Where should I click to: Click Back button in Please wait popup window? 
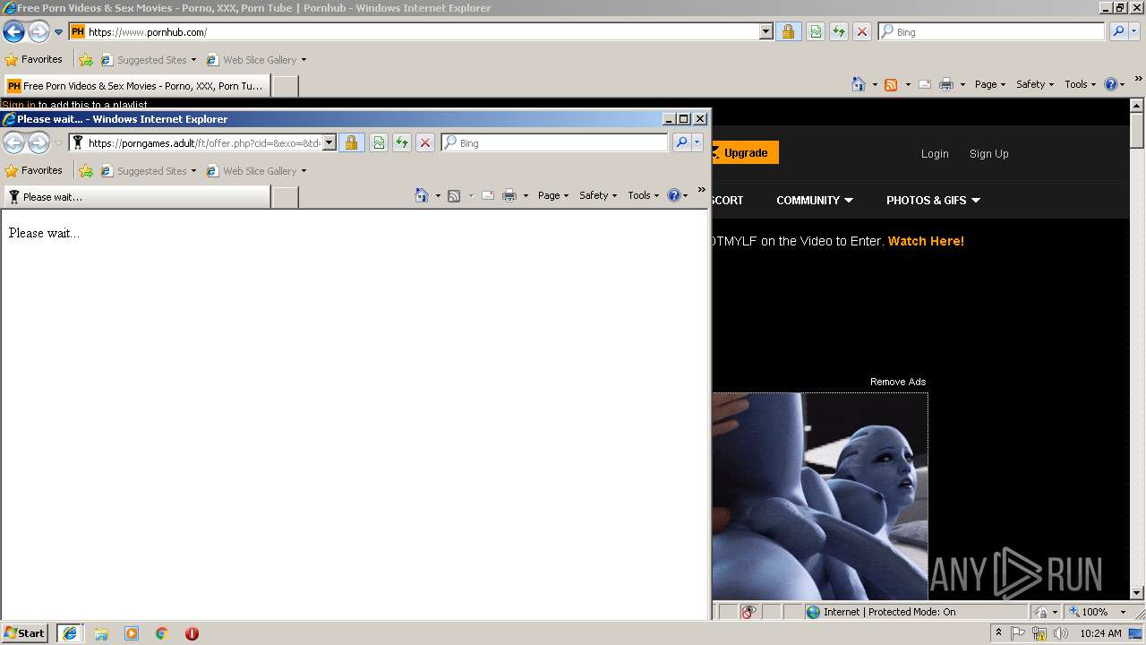click(x=13, y=143)
